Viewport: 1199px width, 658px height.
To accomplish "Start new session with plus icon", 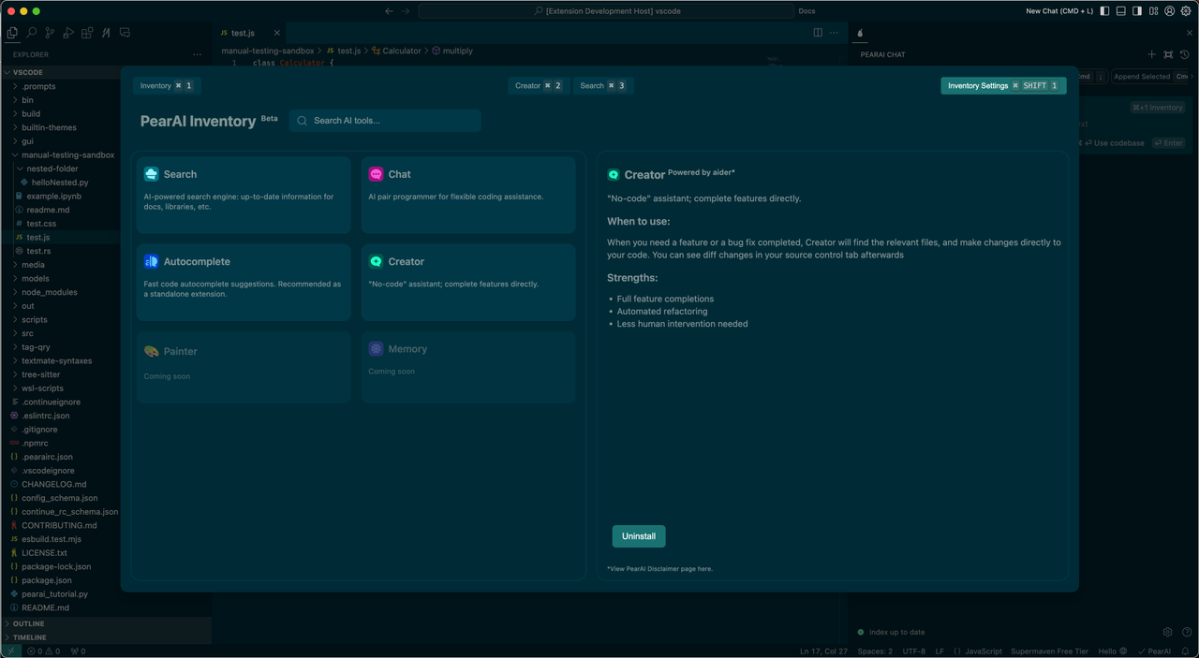I will (1152, 54).
